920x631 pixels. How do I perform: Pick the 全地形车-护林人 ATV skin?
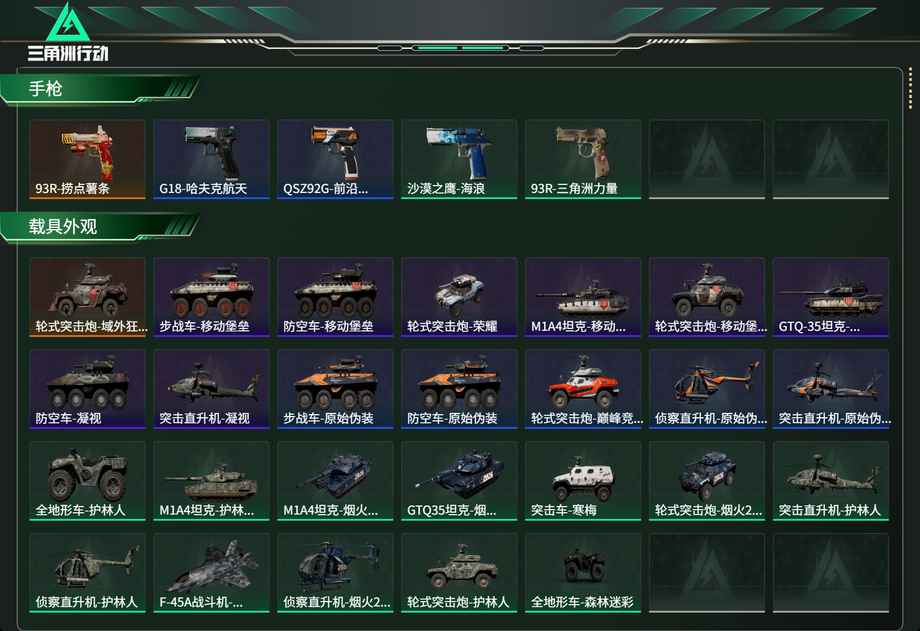tap(88, 481)
